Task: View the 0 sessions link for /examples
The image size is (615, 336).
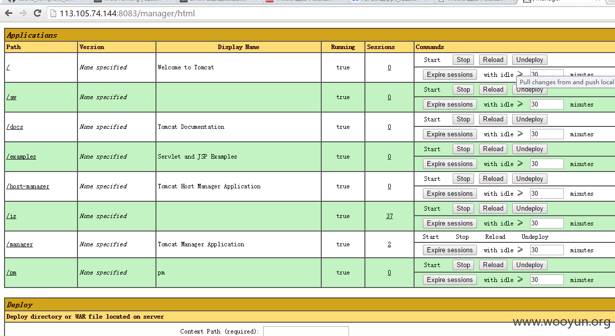Action: point(389,157)
